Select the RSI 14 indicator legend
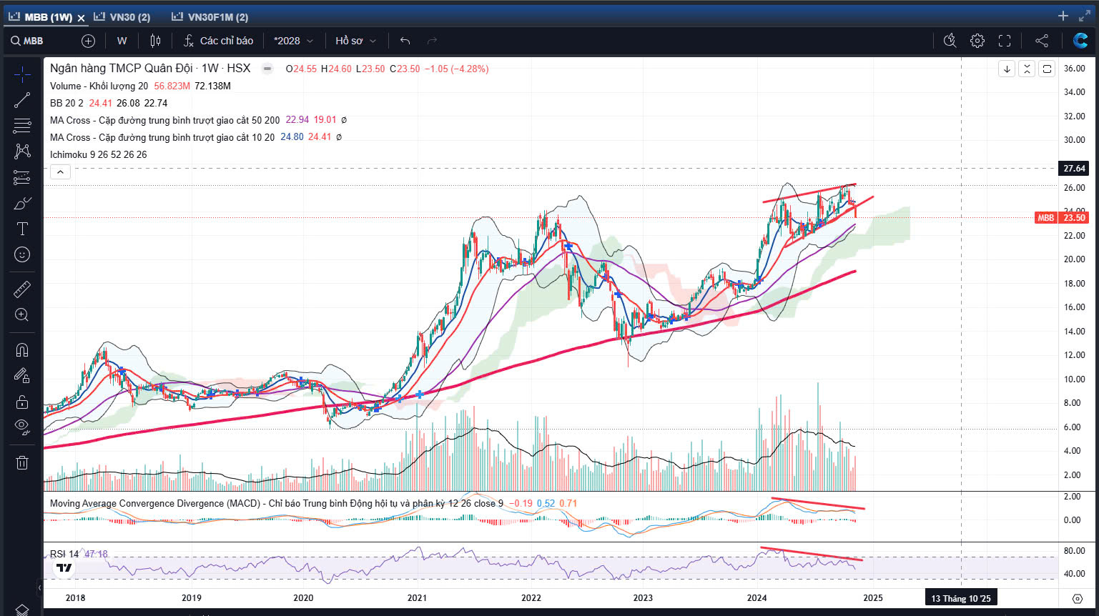Image resolution: width=1099 pixels, height=616 pixels. pyautogui.click(x=64, y=554)
